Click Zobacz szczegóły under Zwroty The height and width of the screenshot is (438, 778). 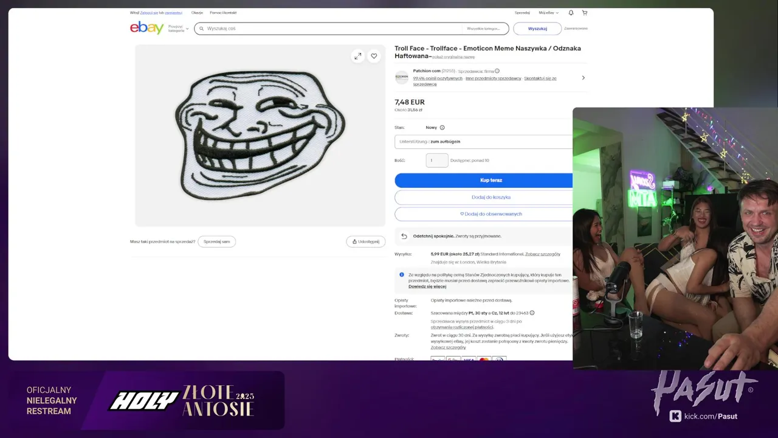[449, 347]
